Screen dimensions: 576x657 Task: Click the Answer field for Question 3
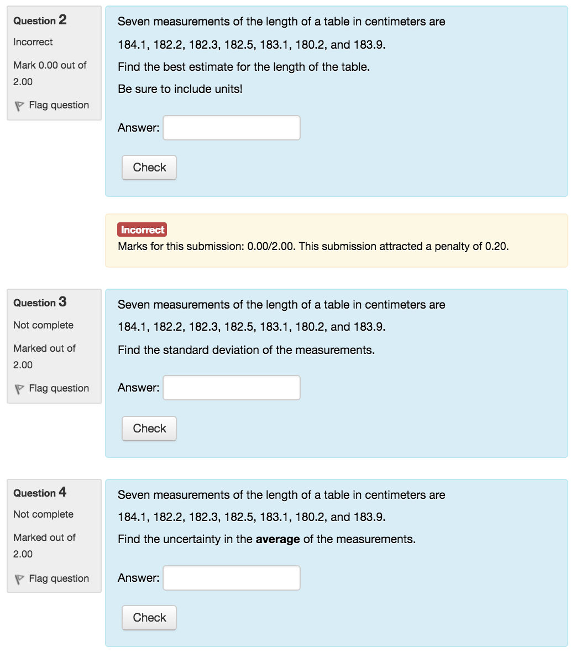coord(231,387)
